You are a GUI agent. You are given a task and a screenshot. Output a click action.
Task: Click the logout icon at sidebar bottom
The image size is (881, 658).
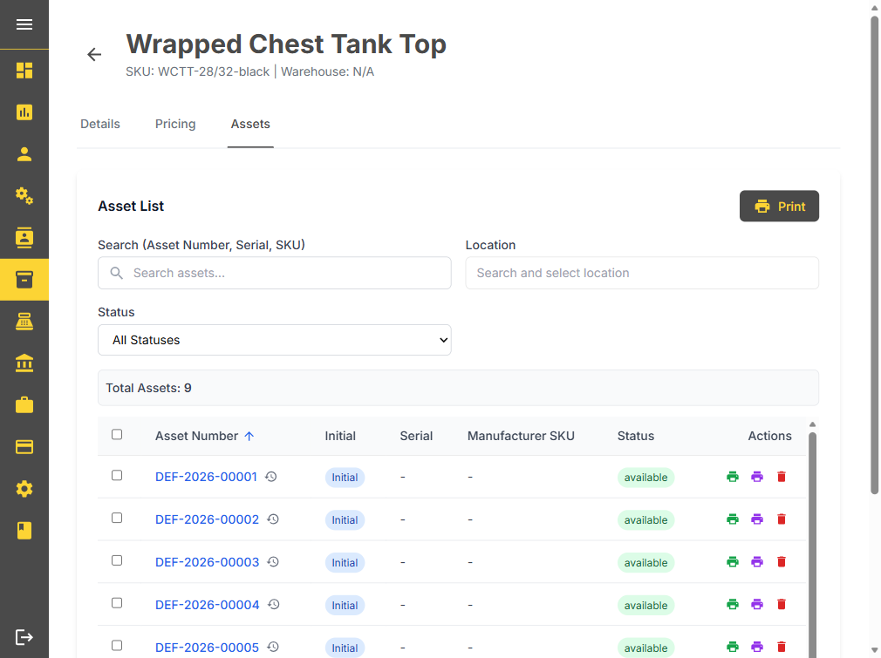point(24,637)
